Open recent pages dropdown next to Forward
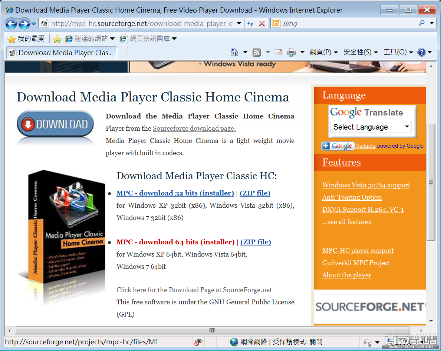 point(33,24)
